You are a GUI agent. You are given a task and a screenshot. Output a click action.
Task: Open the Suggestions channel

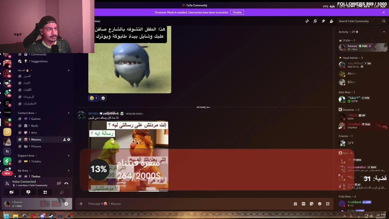pyautogui.click(x=44, y=61)
